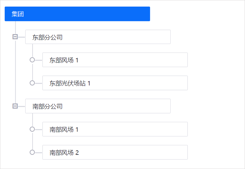Viewport: 245px width, 169px height.
Task: Click connector between 南部分公司 and its minus icon
Action: coord(22,106)
